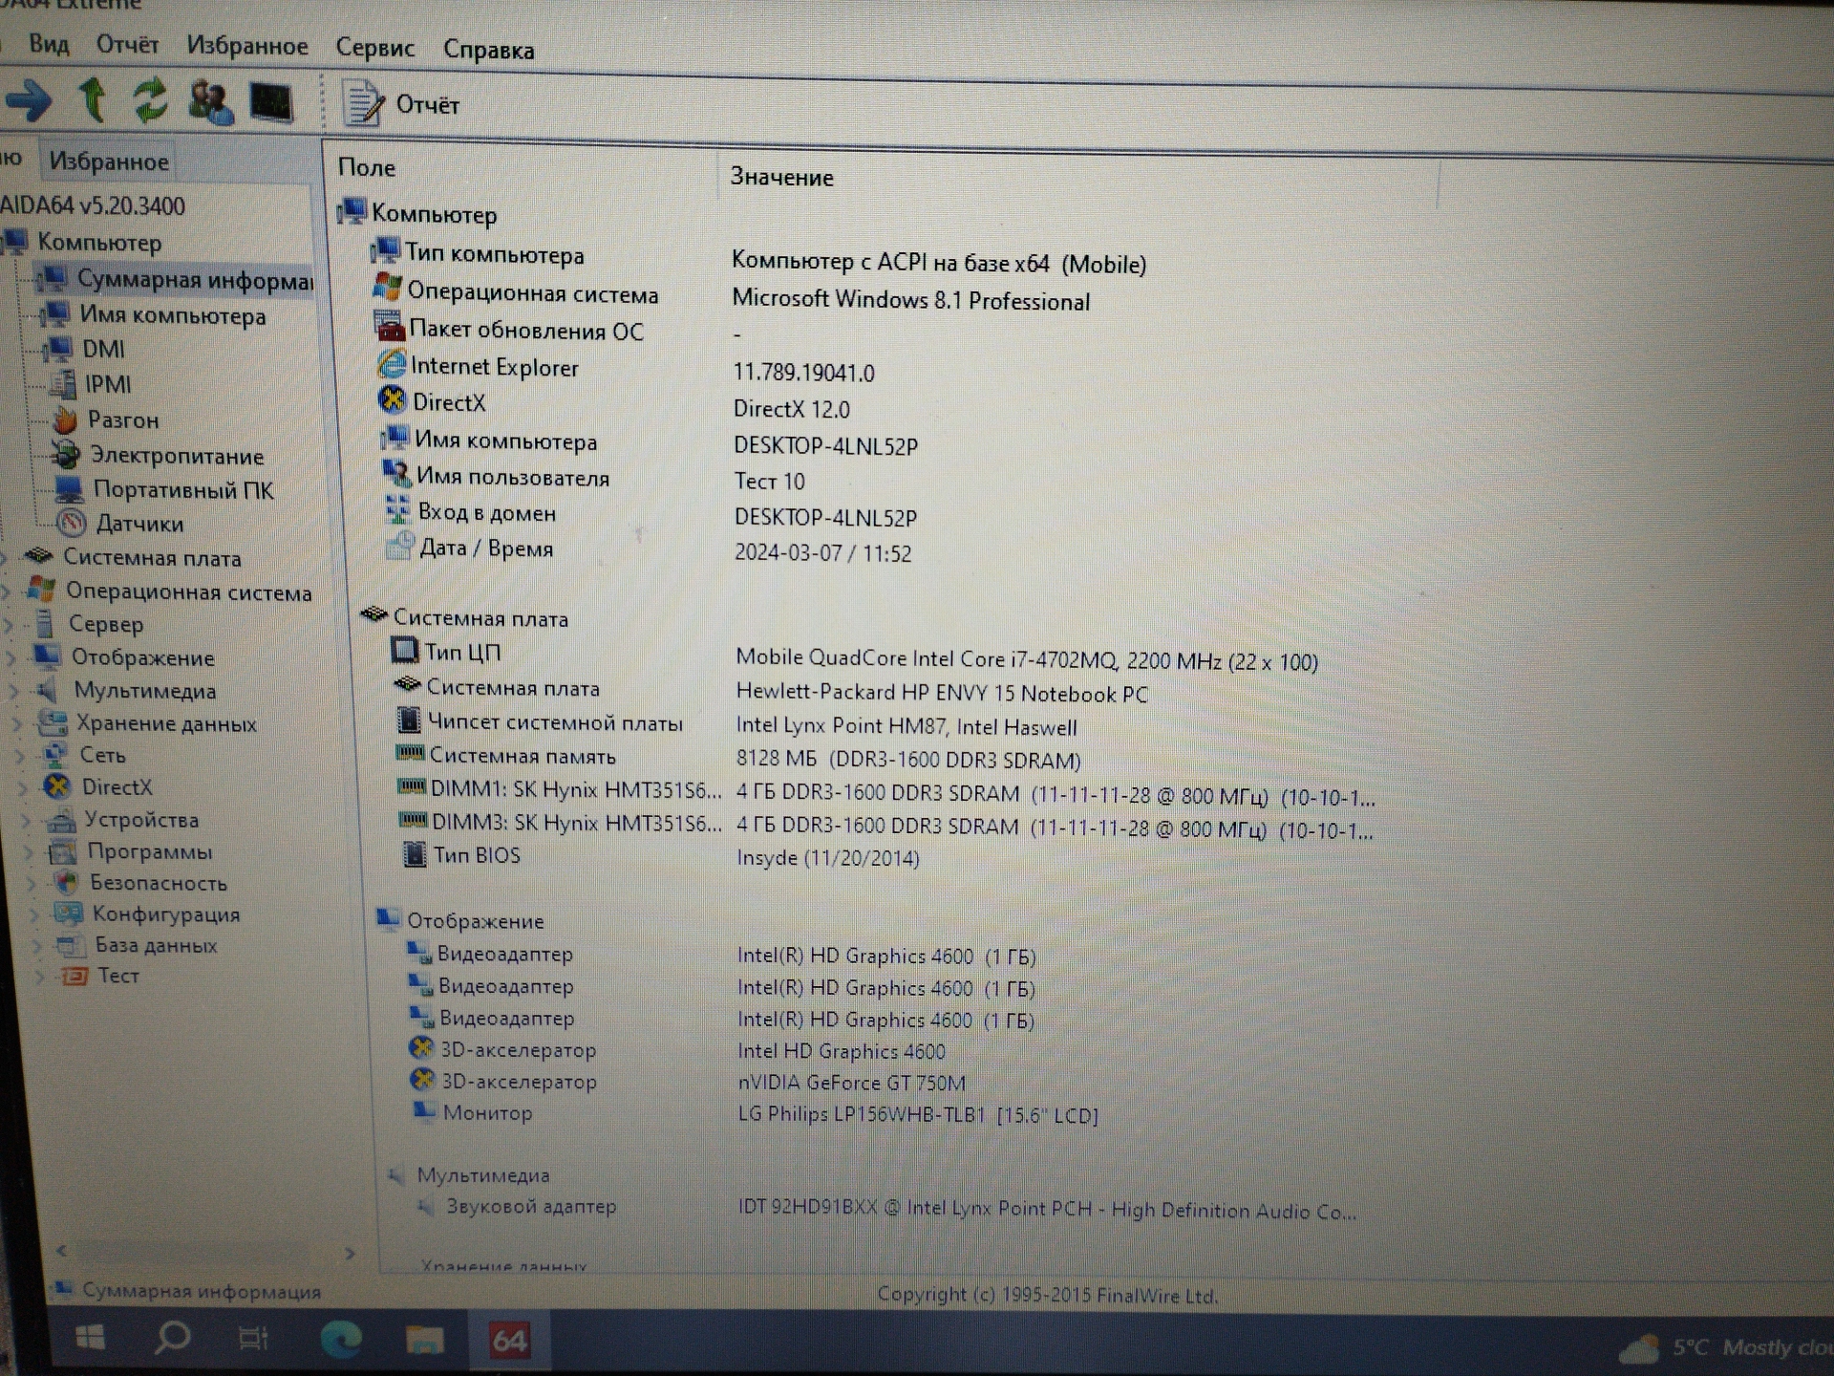Click the Хранение данных tree icon
Screen dimensions: 1834x1376
[52, 722]
